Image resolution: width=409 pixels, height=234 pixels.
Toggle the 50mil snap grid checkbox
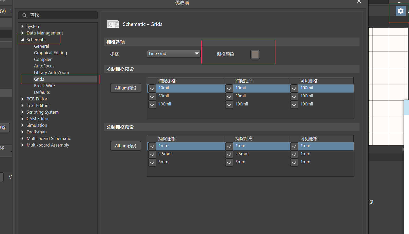(152, 97)
